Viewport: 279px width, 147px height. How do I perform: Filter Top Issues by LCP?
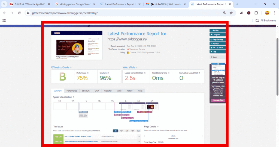127,131
